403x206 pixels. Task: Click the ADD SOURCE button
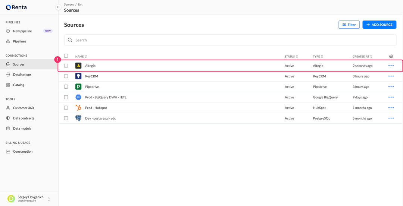point(379,25)
